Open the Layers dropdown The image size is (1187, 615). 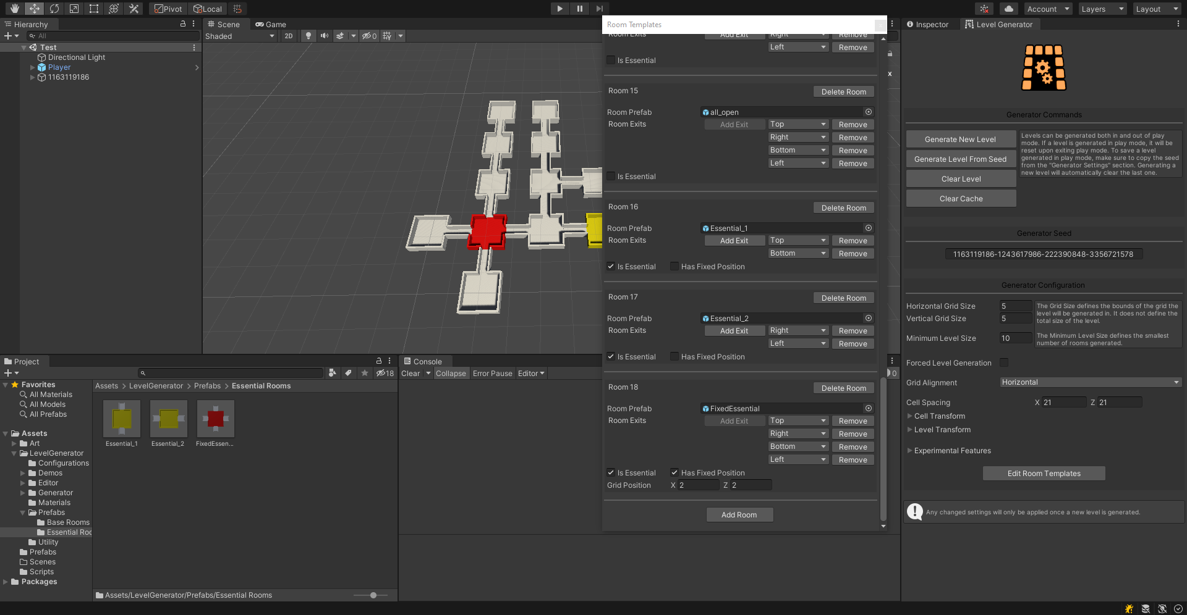(x=1102, y=9)
